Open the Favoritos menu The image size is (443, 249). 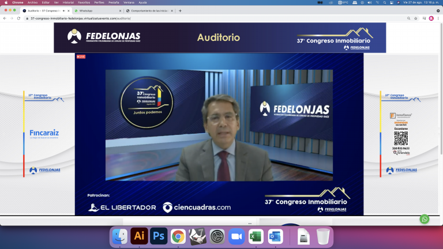click(84, 2)
